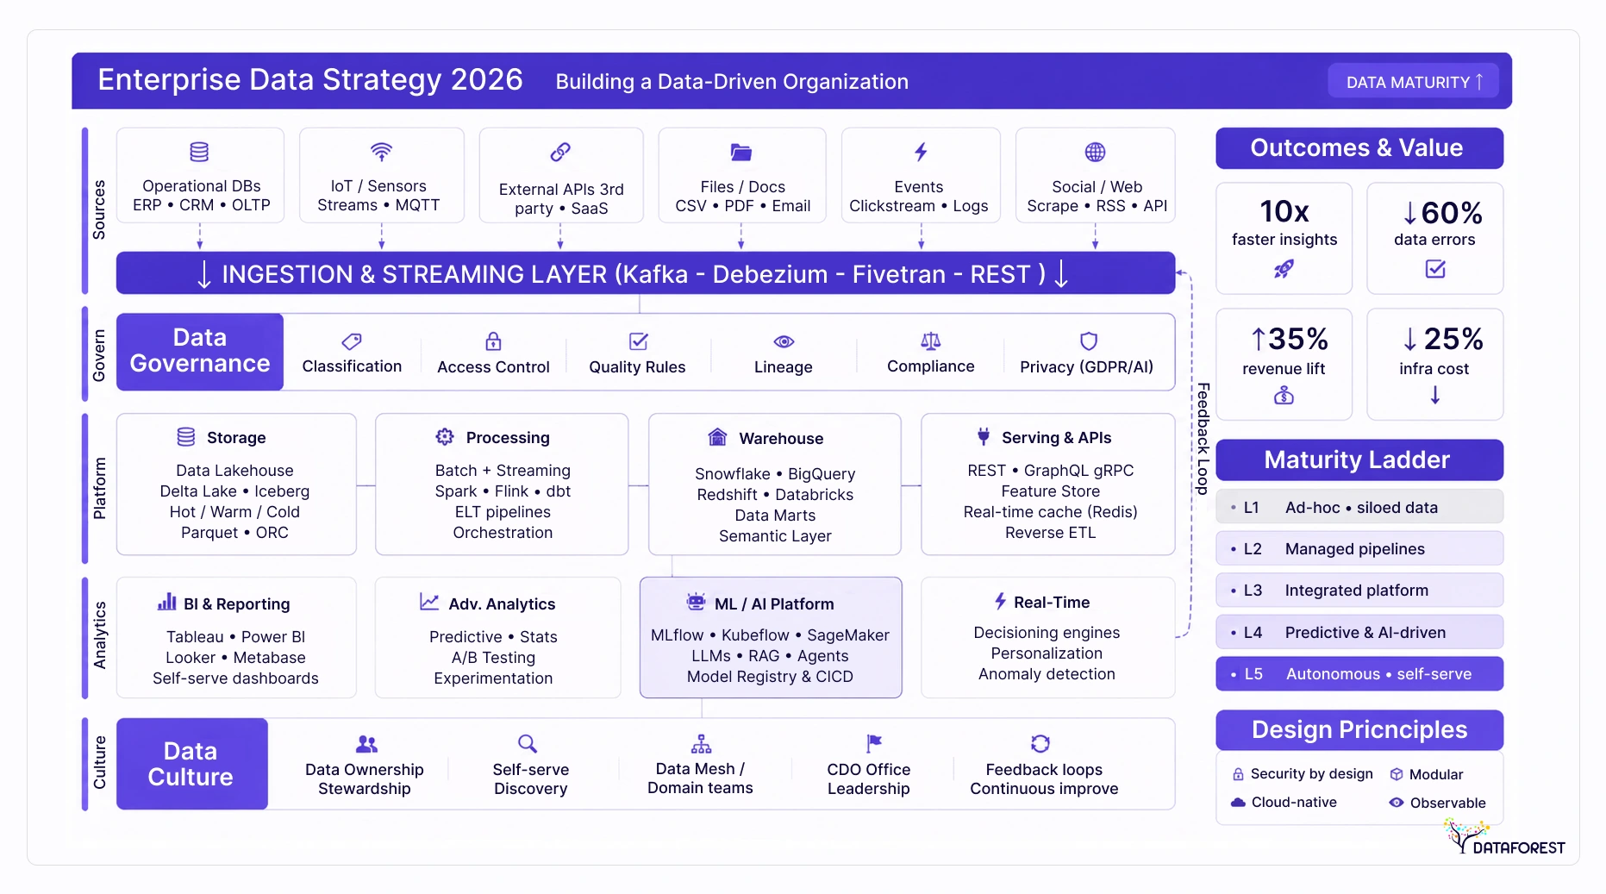
Task: Click the Design Princniples header
Action: (x=1359, y=730)
